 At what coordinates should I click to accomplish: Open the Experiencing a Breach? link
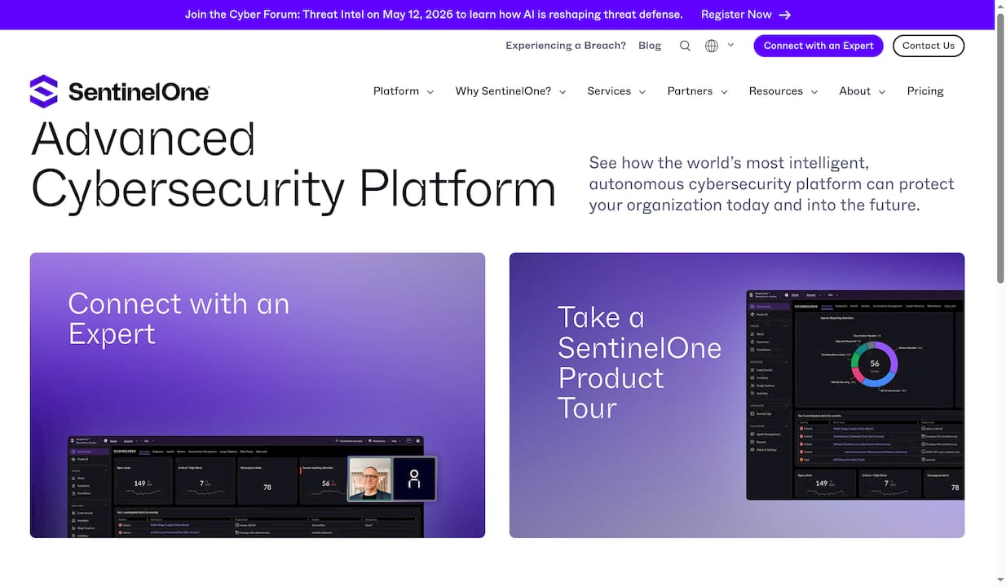pyautogui.click(x=566, y=46)
